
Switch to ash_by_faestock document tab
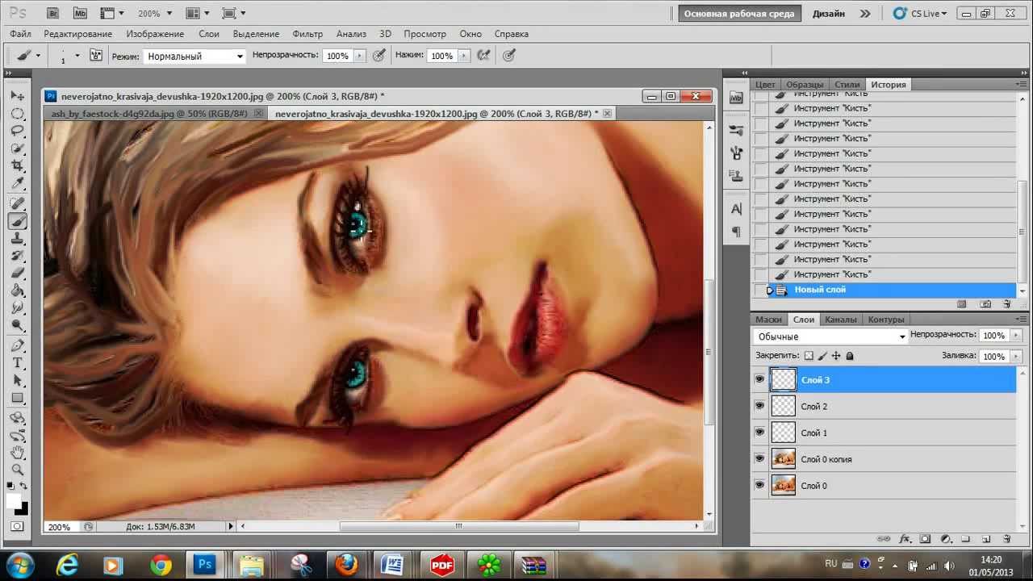tap(149, 114)
